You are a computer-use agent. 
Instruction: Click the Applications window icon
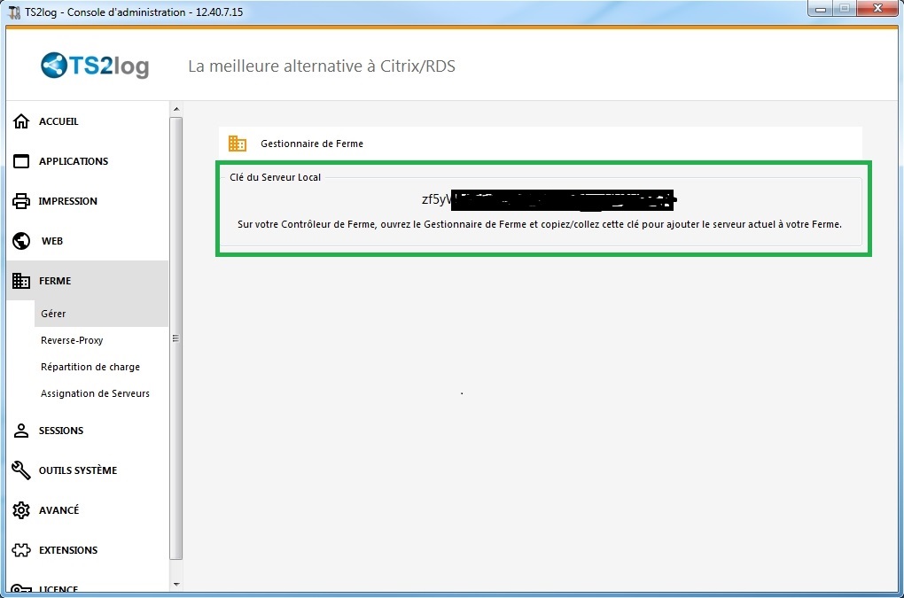click(21, 161)
